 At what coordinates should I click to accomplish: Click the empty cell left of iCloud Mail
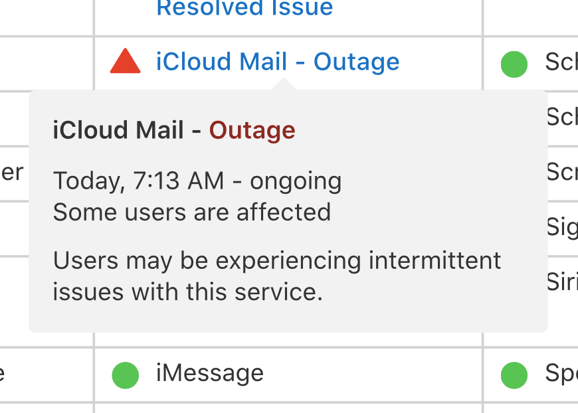tap(47, 63)
